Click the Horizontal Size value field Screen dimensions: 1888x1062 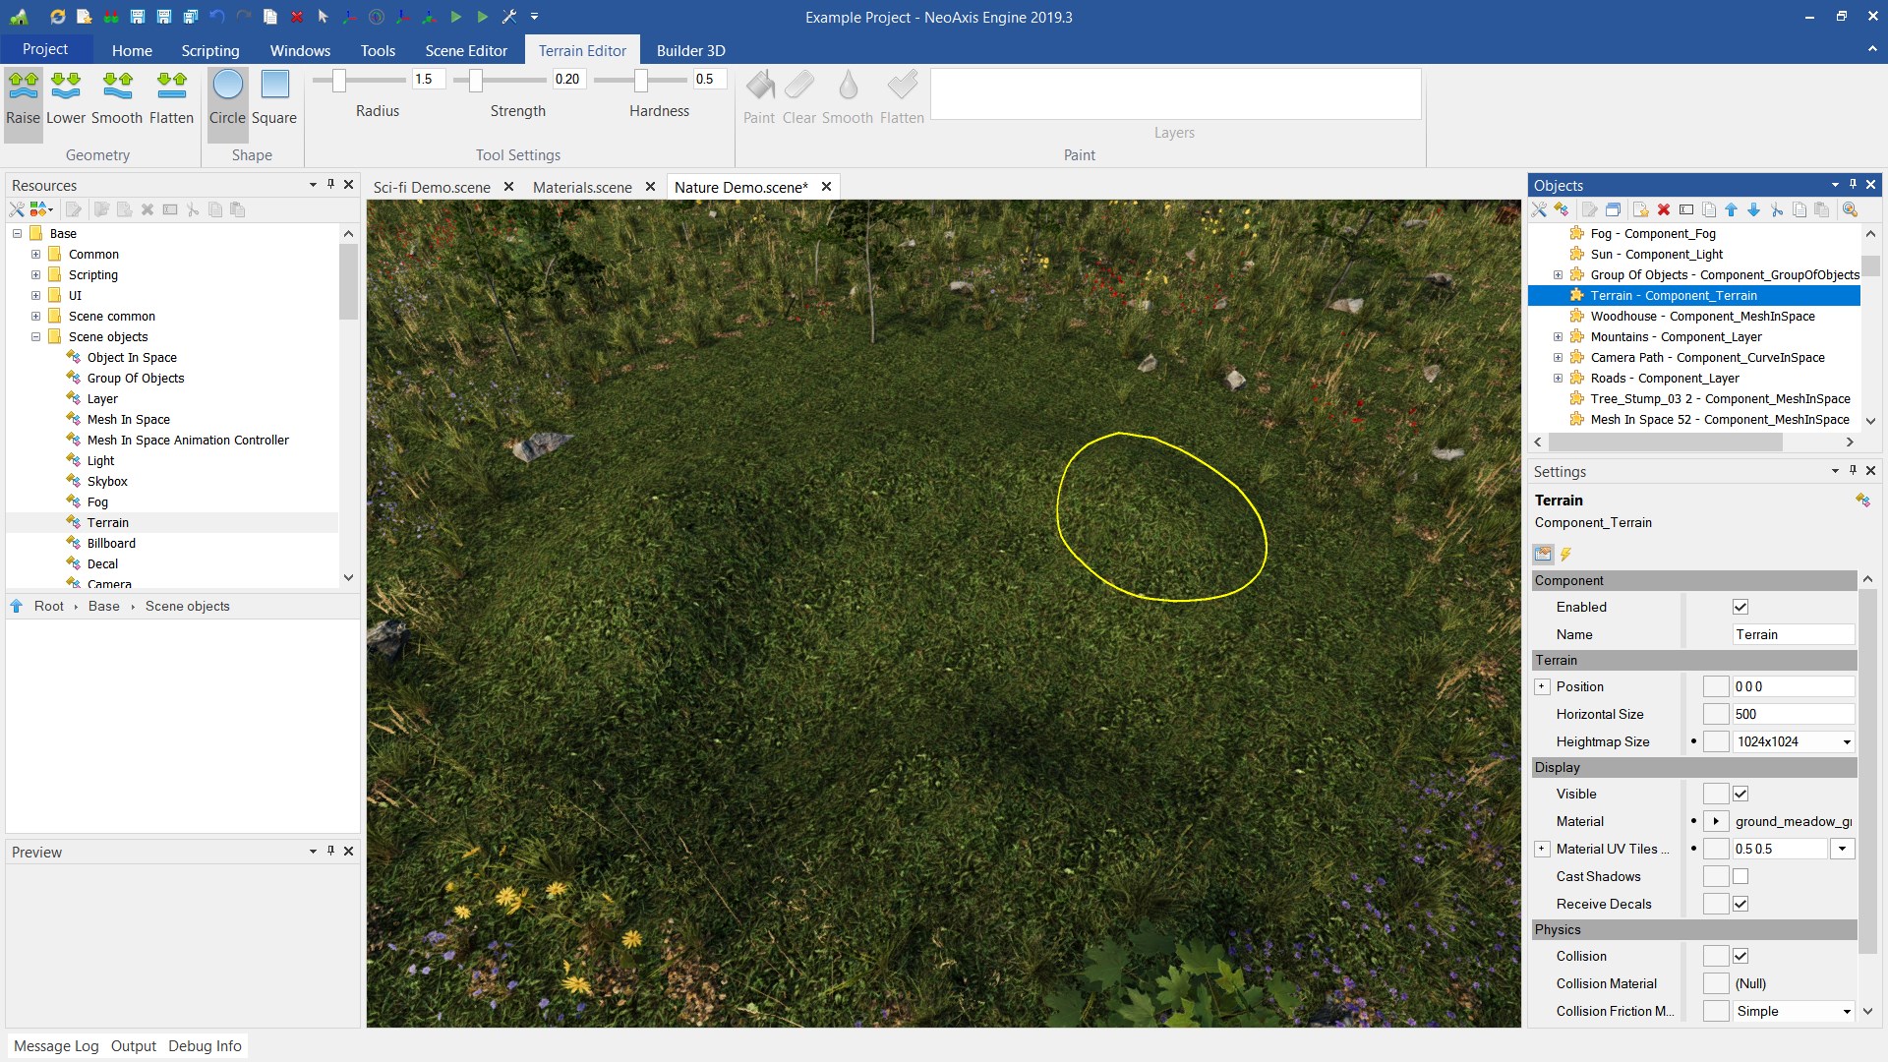[1792, 715]
